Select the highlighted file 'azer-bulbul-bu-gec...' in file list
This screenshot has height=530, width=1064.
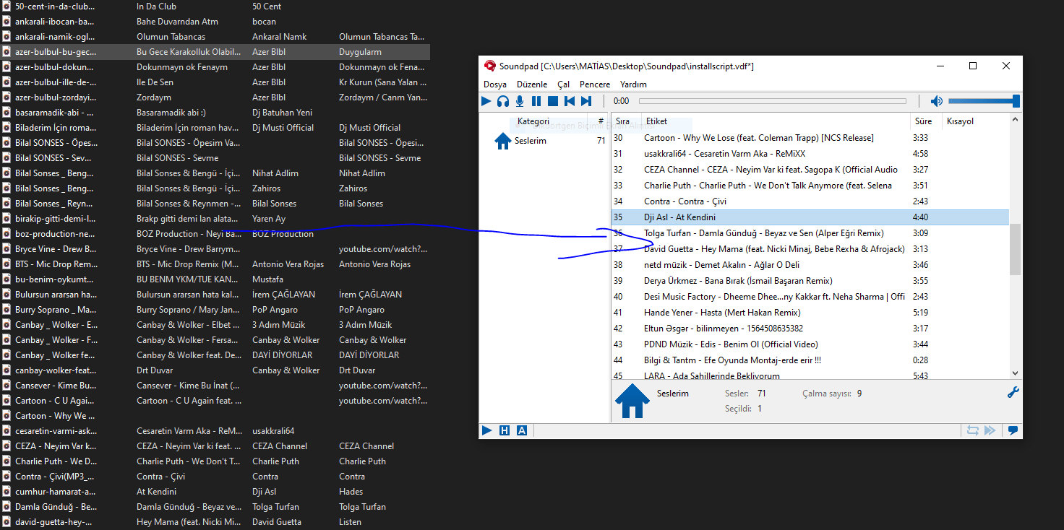[215, 52]
